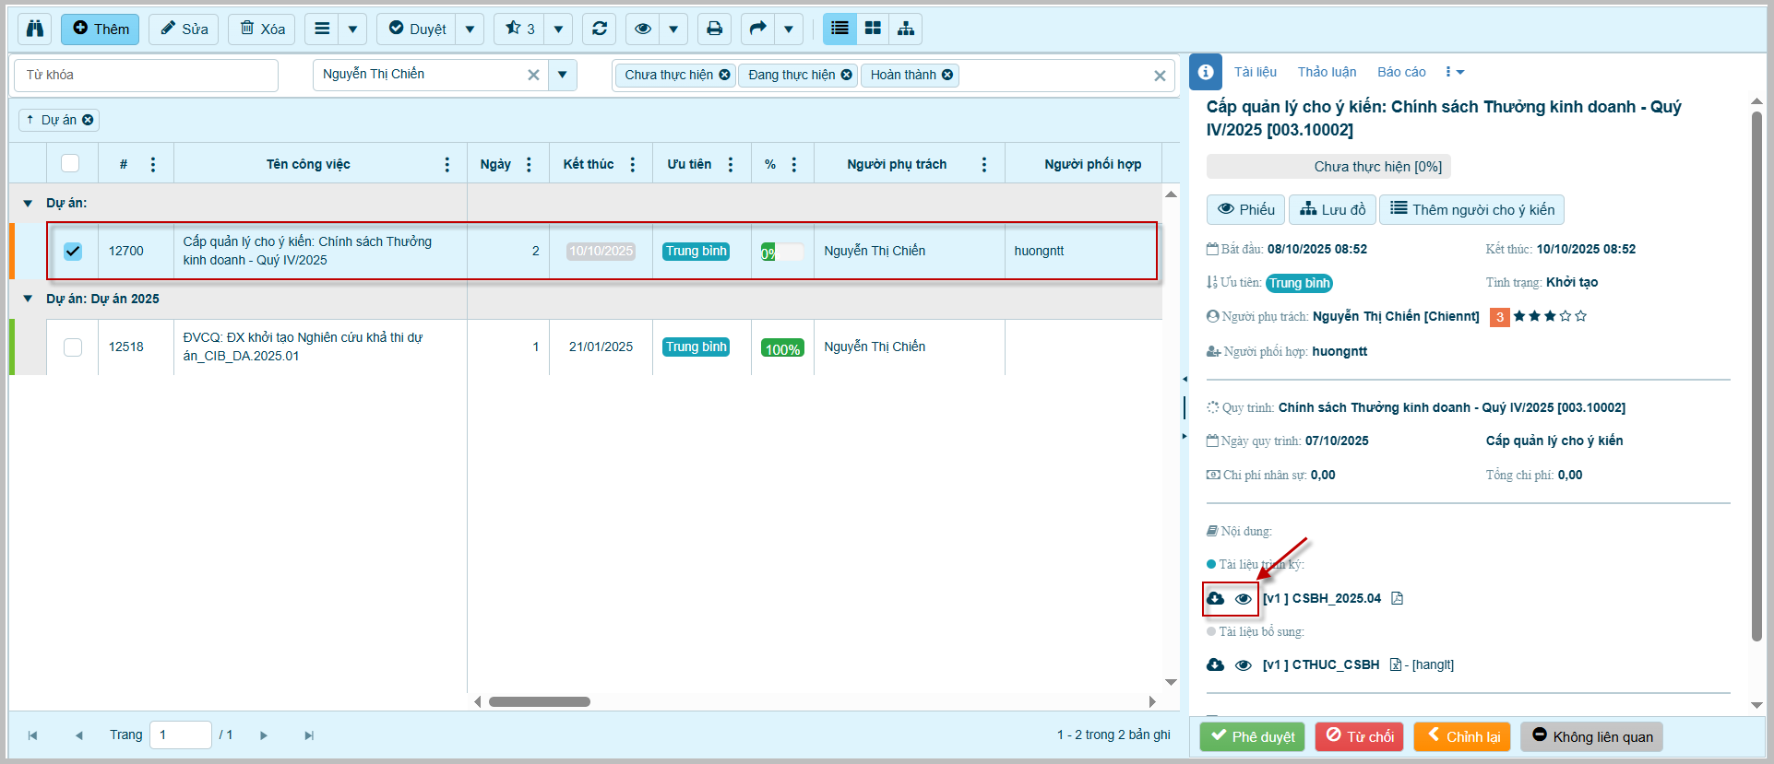Collapse the Dự án 2025 group
The width and height of the screenshot is (1774, 764).
(28, 299)
